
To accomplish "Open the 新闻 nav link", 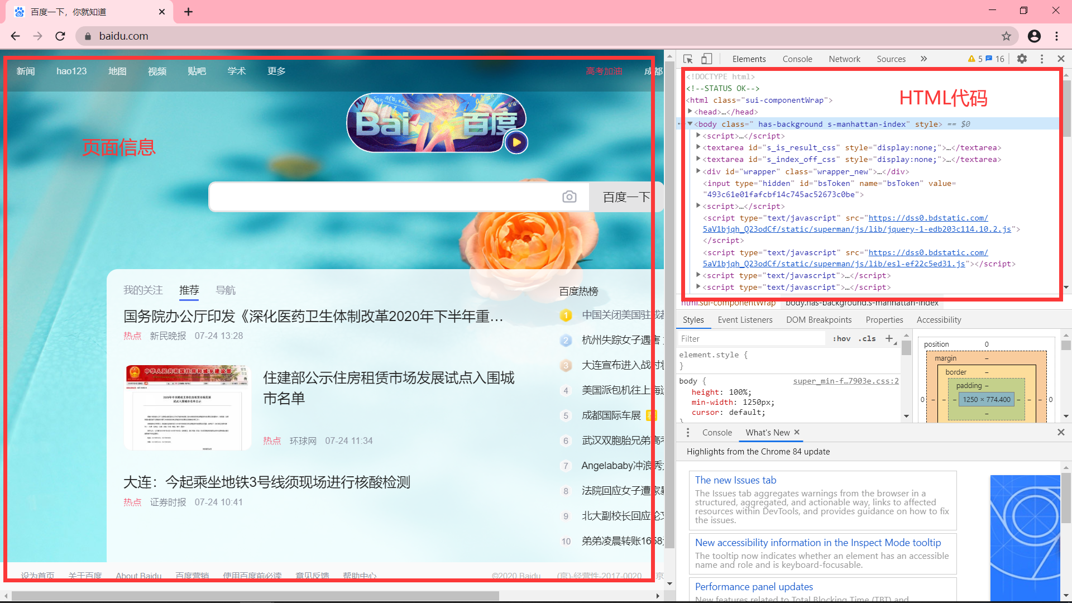I will [26, 71].
